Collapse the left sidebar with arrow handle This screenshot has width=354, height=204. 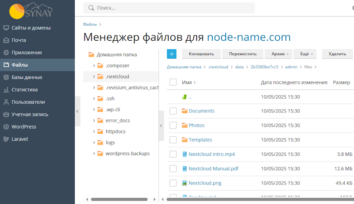(x=77, y=111)
